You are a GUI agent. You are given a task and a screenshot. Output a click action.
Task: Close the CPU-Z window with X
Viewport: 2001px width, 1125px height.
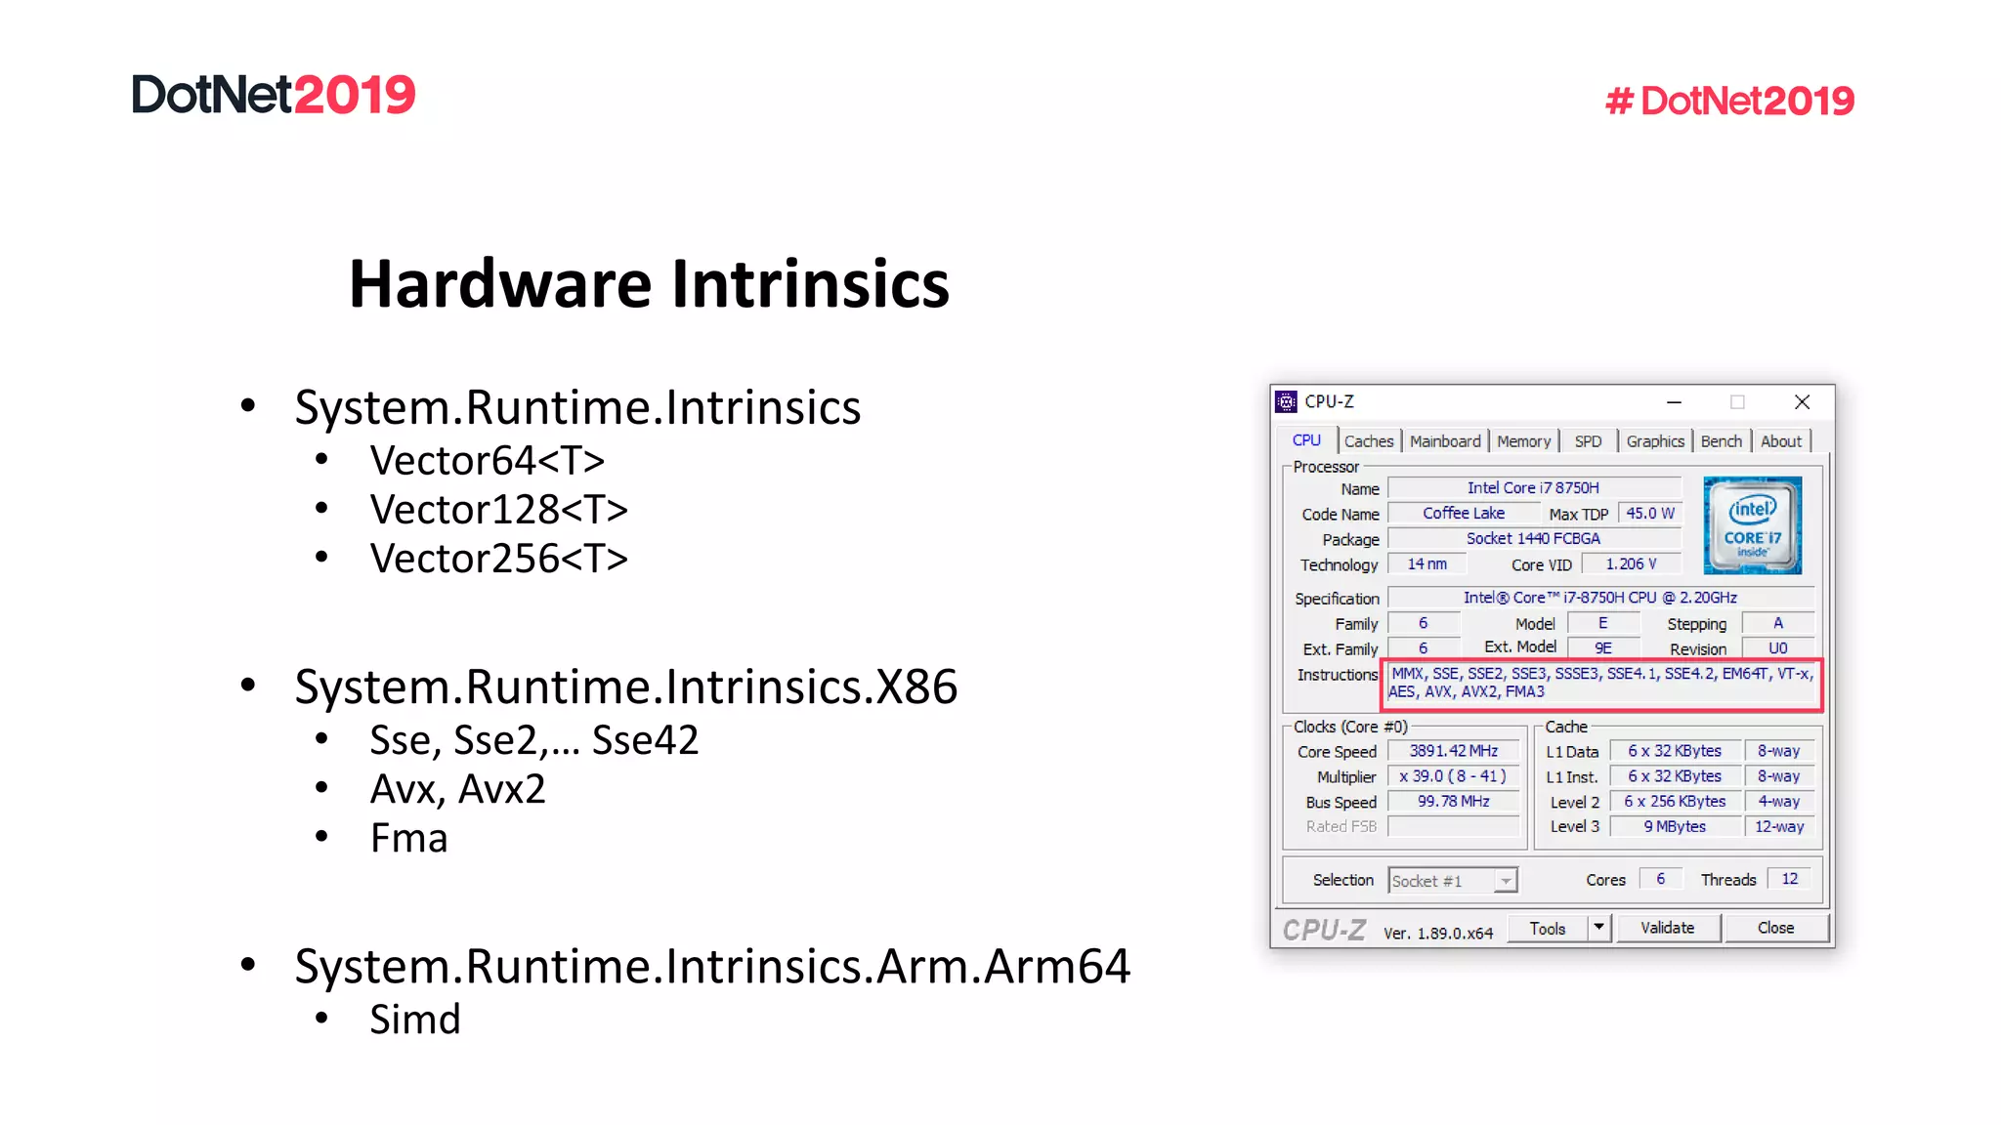tap(1802, 402)
